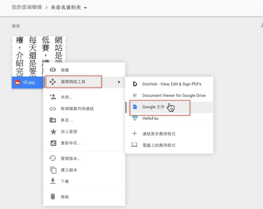This screenshot has height=209, width=263.
Task: Click the folder-arrow icon beside 移至
Action: (x=53, y=120)
